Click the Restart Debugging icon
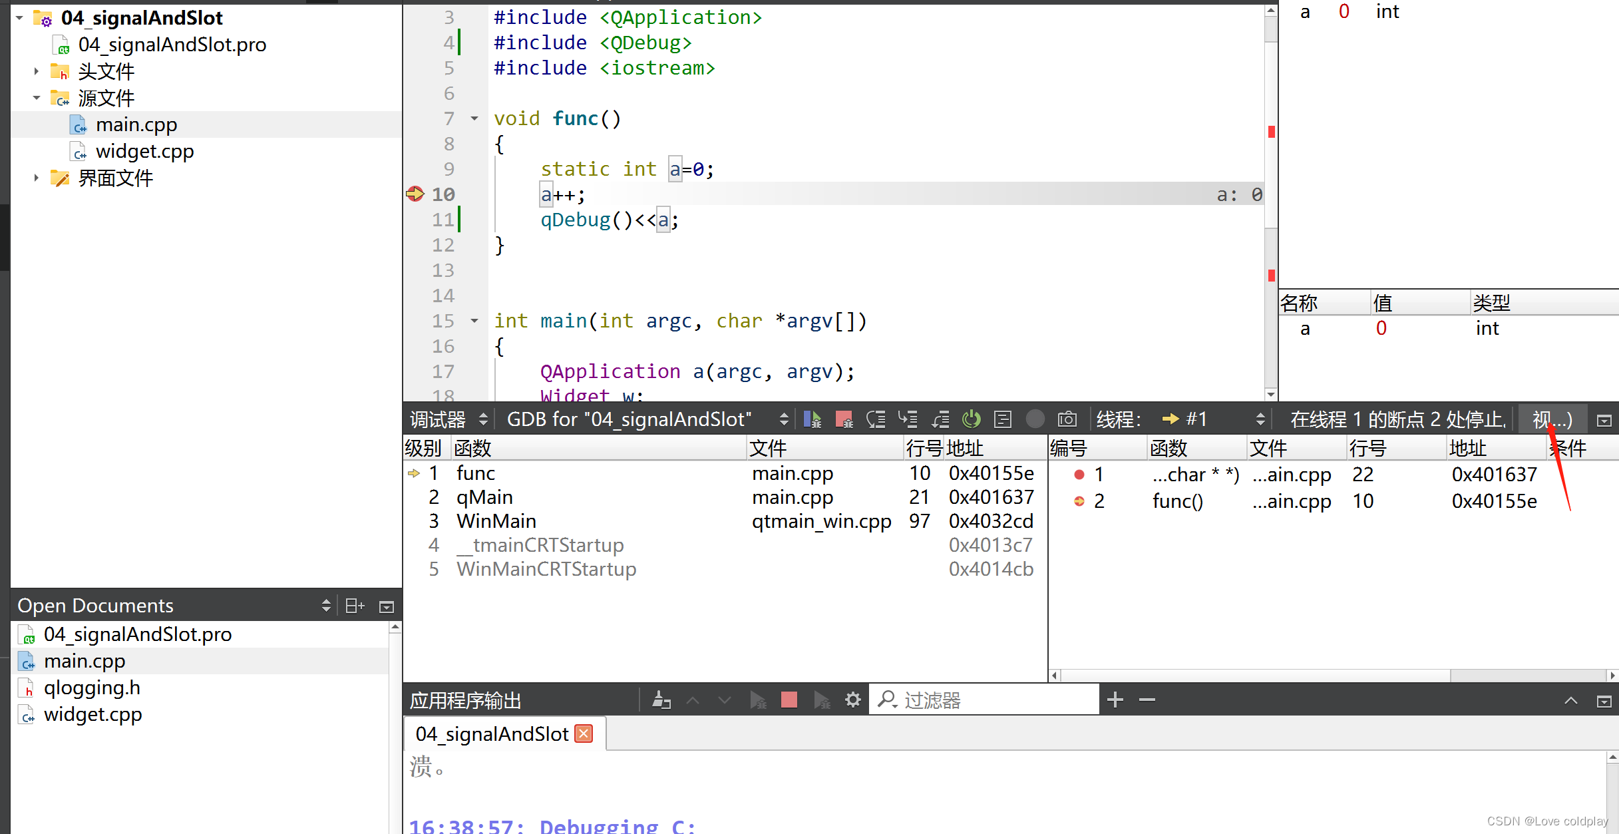 (970, 418)
